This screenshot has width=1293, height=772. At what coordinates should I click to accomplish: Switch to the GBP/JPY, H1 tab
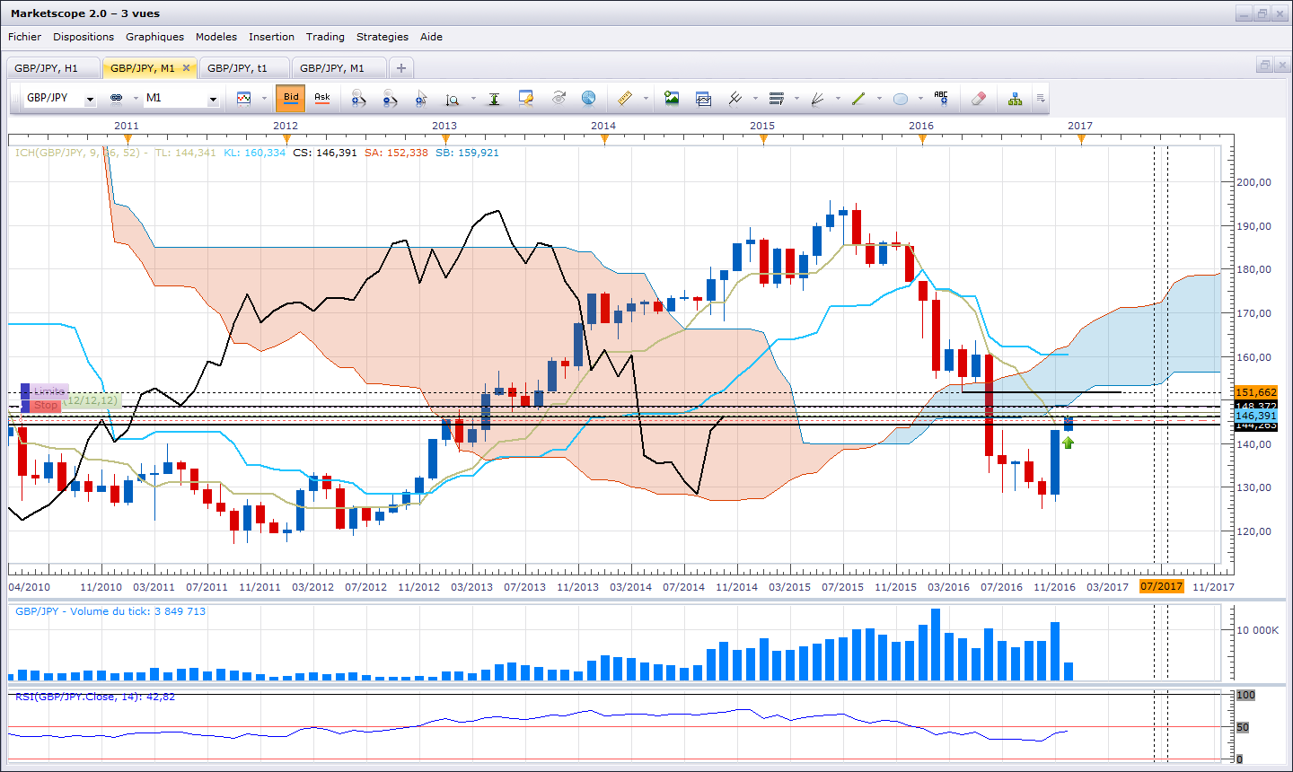(46, 68)
